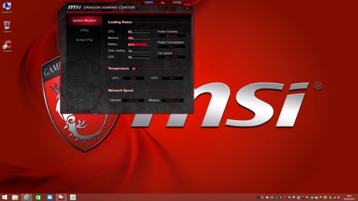Open the Instant Play tab
This screenshot has height=201, width=358.
pos(84,40)
